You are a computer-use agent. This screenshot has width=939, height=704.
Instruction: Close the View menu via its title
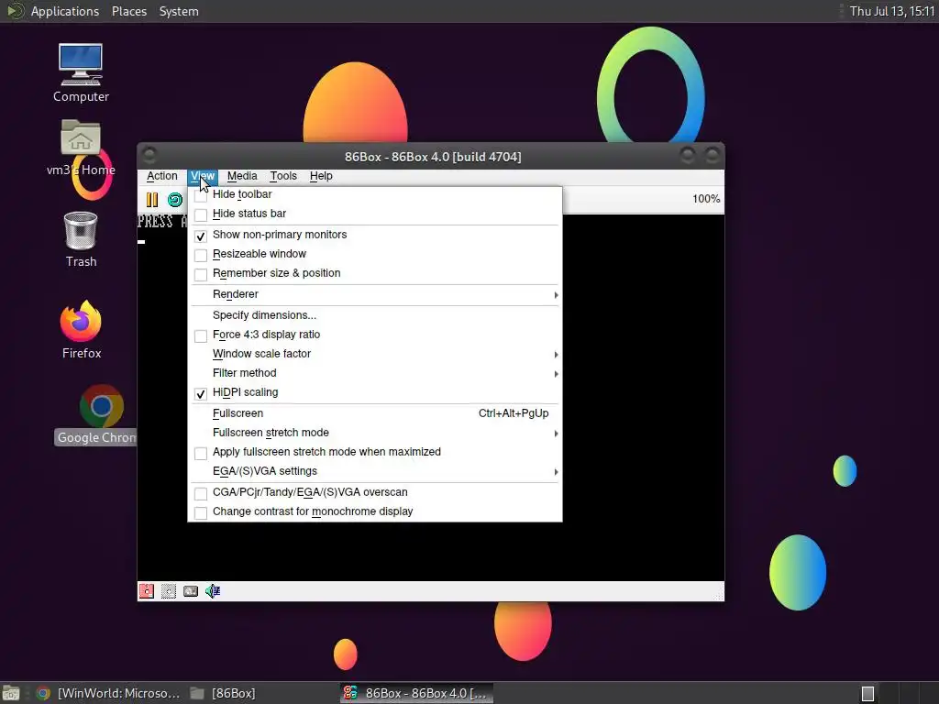click(203, 176)
